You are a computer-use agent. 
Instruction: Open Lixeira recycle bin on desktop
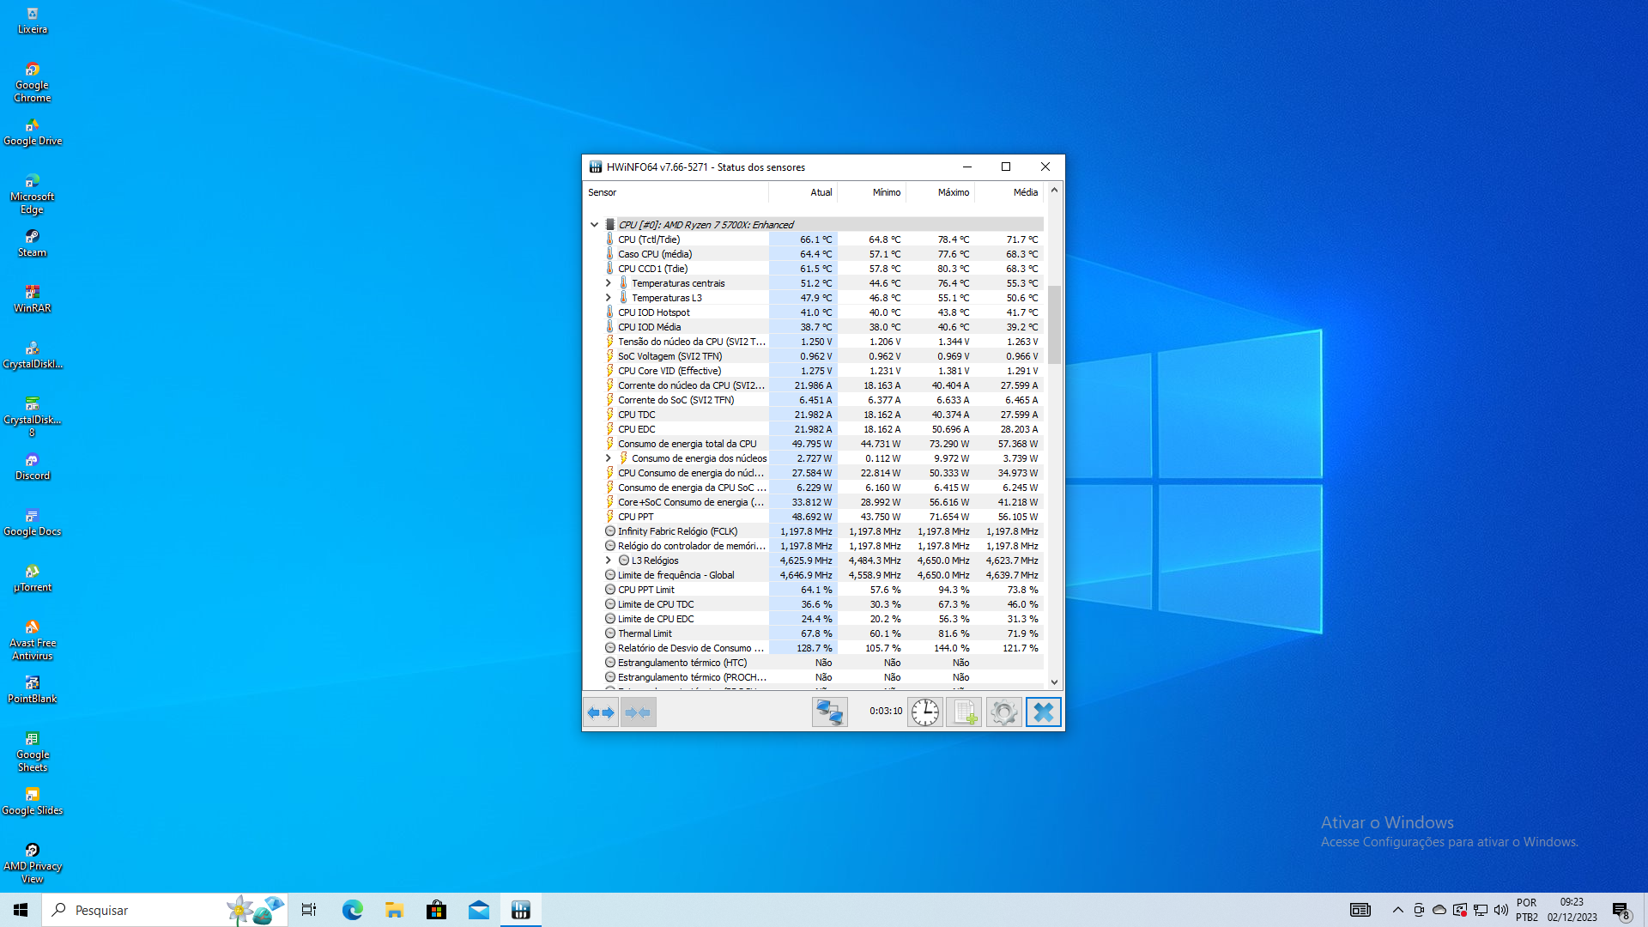33,21
